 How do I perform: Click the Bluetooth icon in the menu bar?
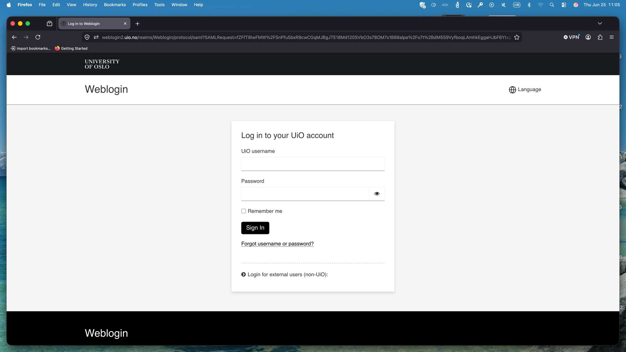(x=529, y=5)
